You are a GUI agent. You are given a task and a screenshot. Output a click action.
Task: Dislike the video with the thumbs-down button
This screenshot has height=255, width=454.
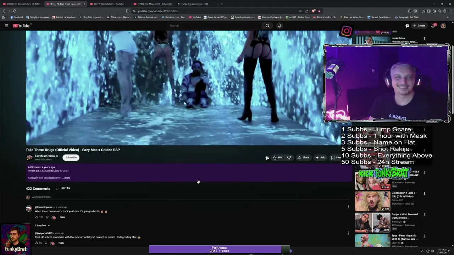pyautogui.click(x=289, y=158)
